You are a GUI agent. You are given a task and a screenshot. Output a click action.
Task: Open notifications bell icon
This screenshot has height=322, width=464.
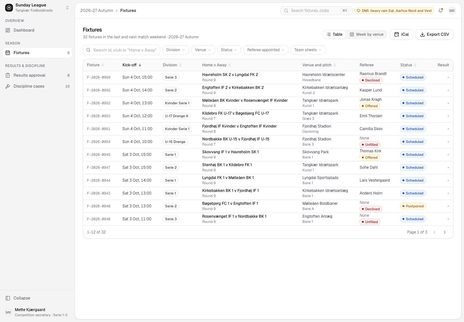click(x=440, y=11)
